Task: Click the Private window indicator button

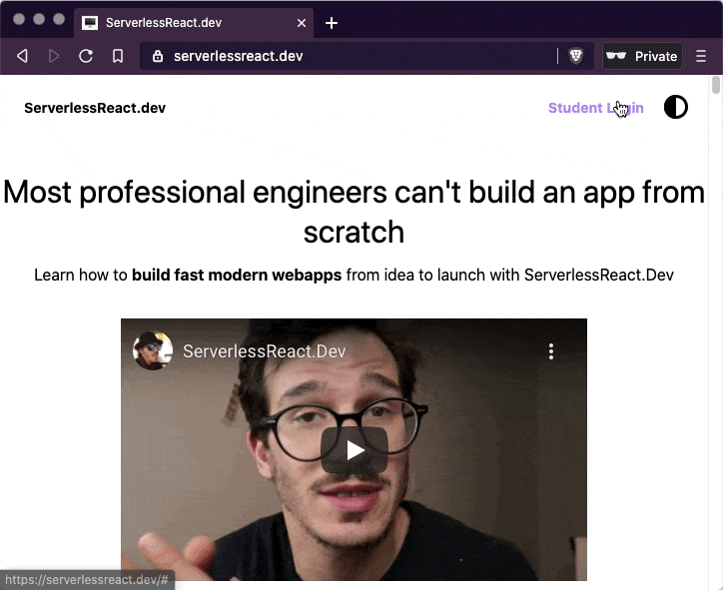Action: (642, 56)
